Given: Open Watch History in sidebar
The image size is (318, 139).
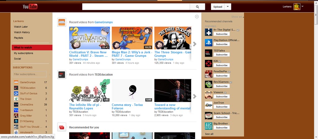Looking at the screenshot, I should [x=22, y=32].
